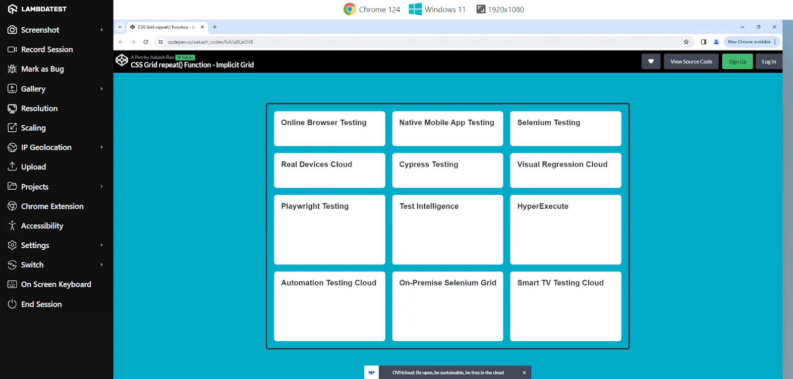
Task: Click Cypress Testing card
Action: [448, 170]
